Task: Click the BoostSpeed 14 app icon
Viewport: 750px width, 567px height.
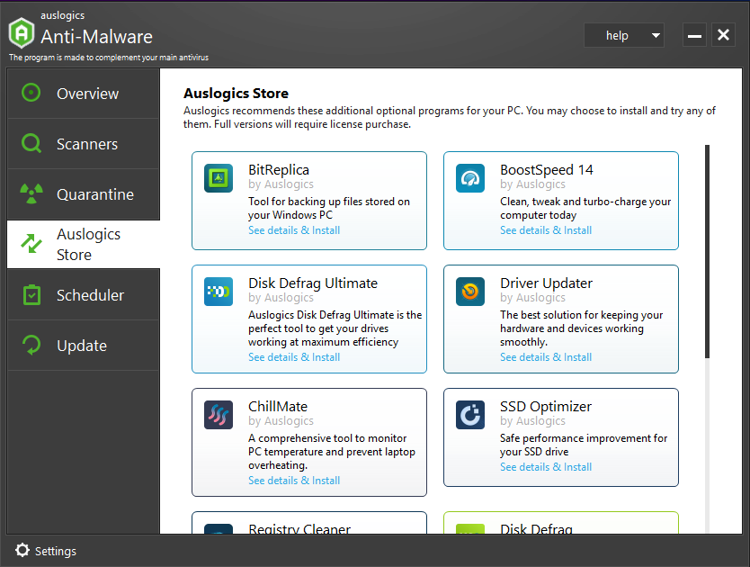Action: click(470, 178)
